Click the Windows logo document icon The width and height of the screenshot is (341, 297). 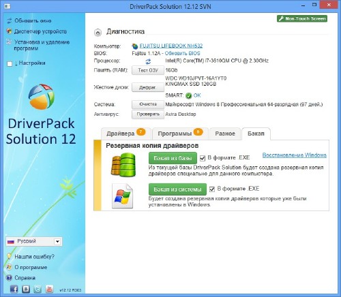pos(123,196)
